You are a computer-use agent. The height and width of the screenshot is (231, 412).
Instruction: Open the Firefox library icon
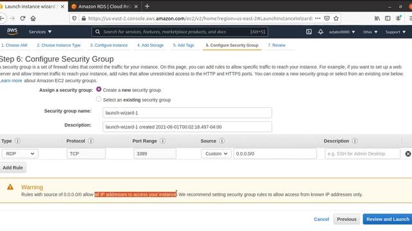[x=377, y=18]
